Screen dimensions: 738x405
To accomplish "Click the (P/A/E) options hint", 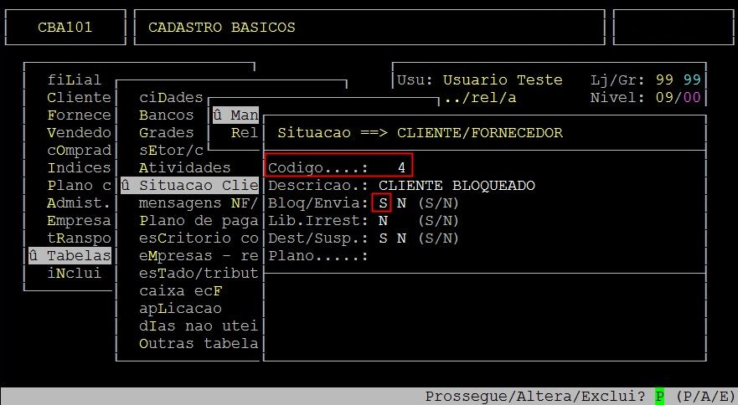I will coord(705,396).
